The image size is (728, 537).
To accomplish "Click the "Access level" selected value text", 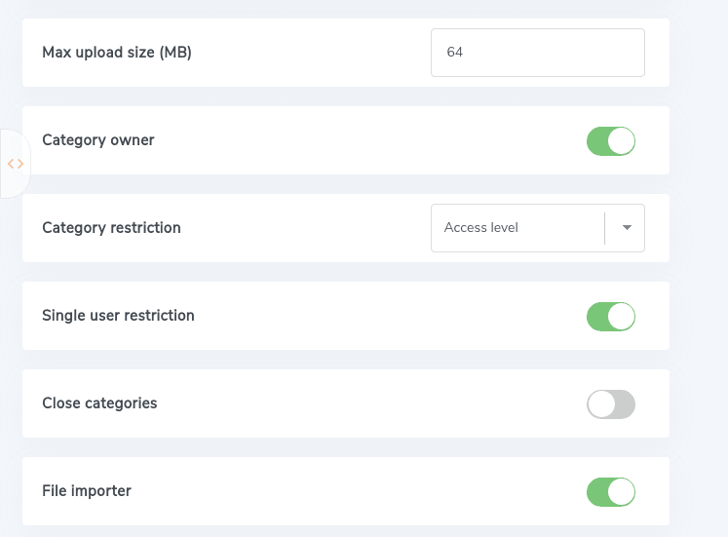I will pos(481,228).
